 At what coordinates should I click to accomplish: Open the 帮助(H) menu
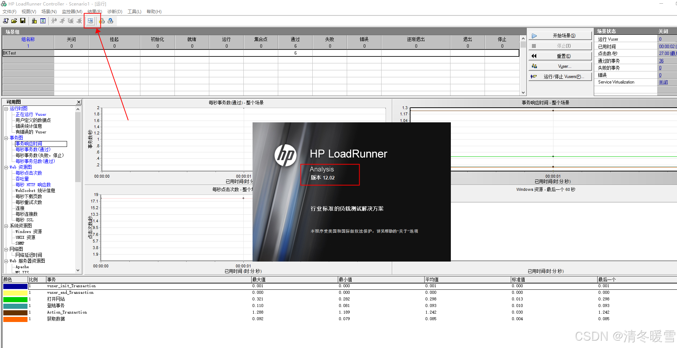[154, 12]
